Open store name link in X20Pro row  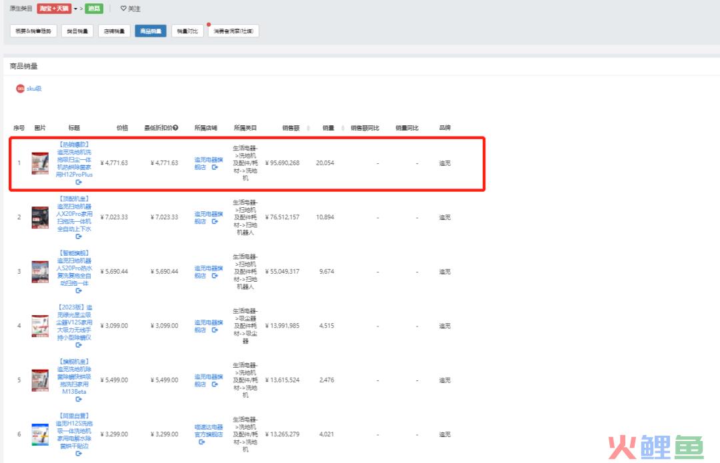[x=208, y=217]
